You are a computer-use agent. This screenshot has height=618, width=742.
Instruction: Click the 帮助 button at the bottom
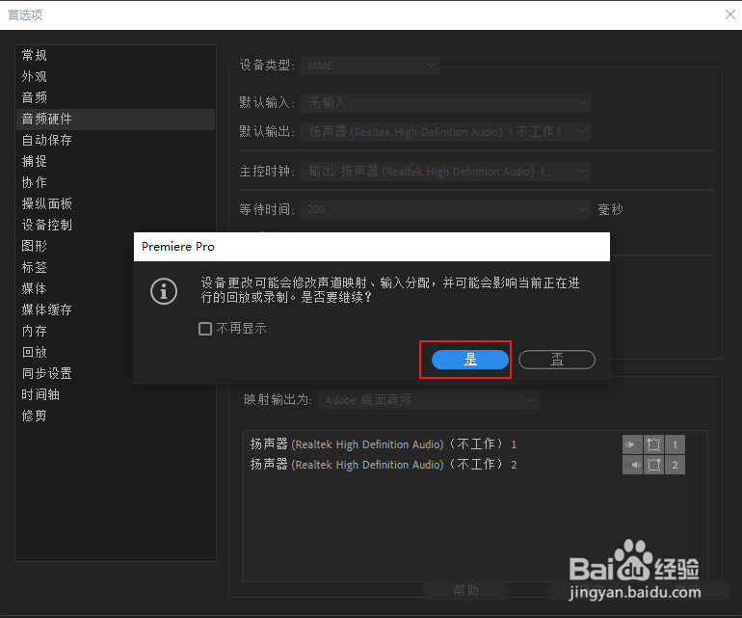point(465,591)
